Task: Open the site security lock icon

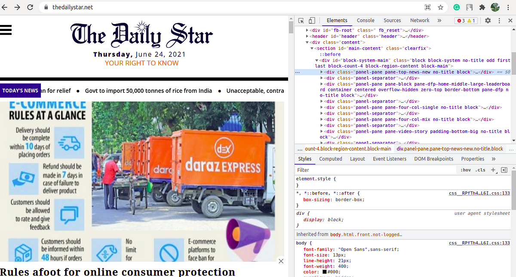Action: coord(46,7)
